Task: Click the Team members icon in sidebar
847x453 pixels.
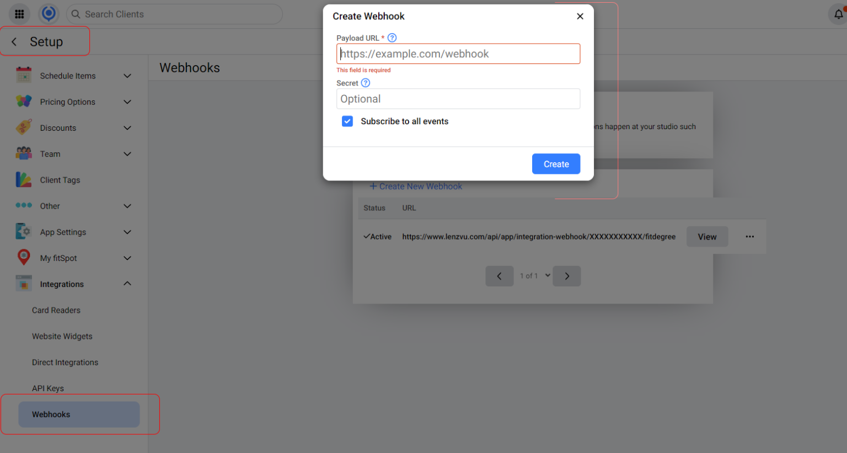Action: point(23,153)
